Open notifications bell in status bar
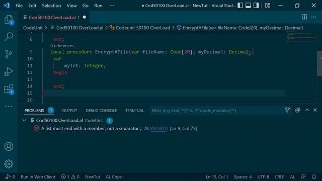This screenshot has width=322, height=181. pos(314,176)
